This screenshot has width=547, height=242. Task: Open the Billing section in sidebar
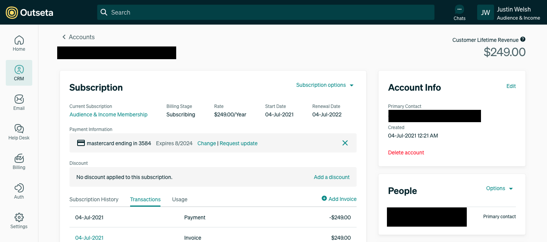click(x=19, y=162)
